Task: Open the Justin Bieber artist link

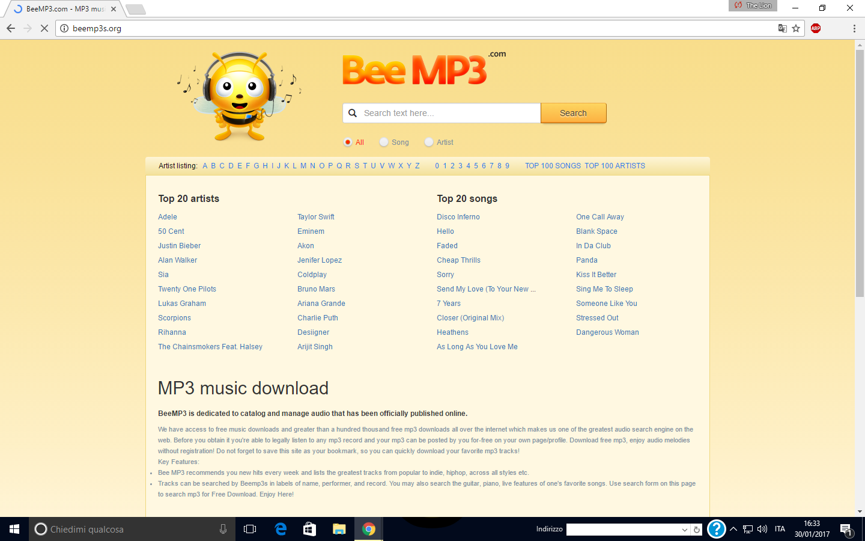Action: click(179, 246)
